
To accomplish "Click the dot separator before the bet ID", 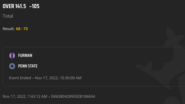I will tap(49, 97).
